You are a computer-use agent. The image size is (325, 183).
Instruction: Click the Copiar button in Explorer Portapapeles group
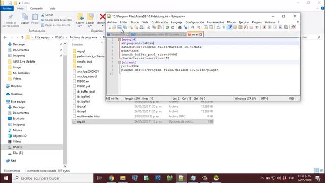(25, 19)
